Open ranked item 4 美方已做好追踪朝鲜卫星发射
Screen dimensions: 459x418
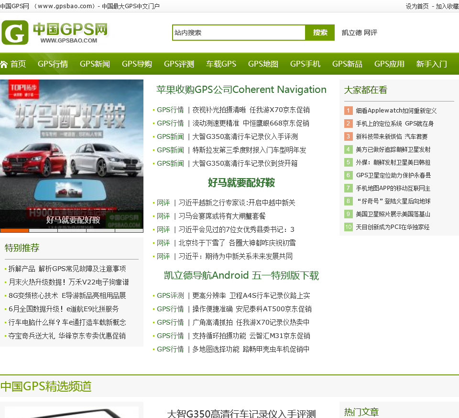click(393, 149)
